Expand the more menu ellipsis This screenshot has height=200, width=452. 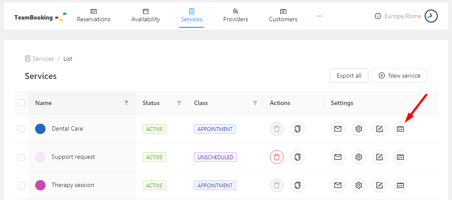coord(319,16)
